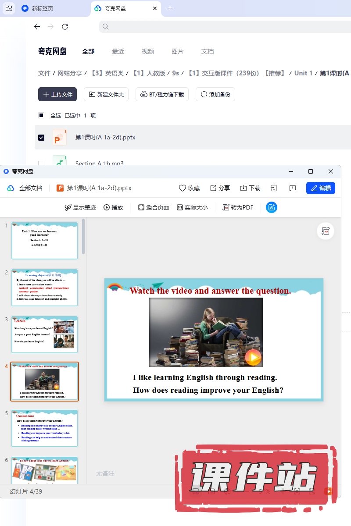Open a new browser tab with plus
Screen dimensions: 351x526
(x=170, y=8)
